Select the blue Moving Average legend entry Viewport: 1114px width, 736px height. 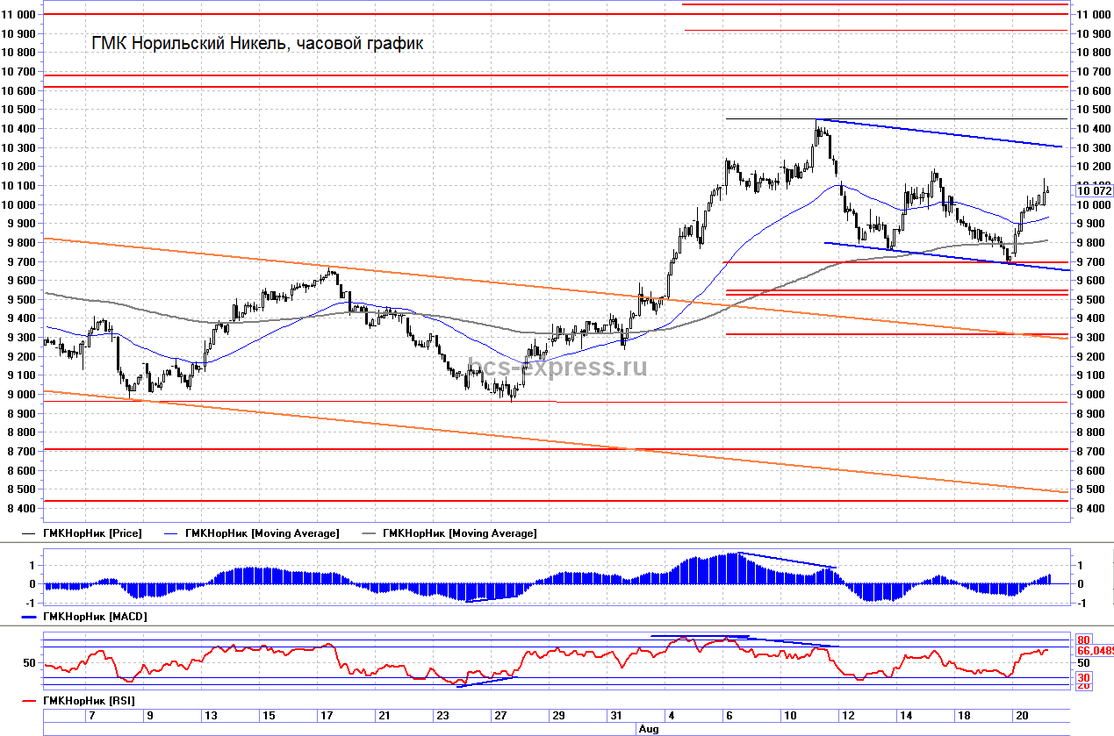(262, 533)
